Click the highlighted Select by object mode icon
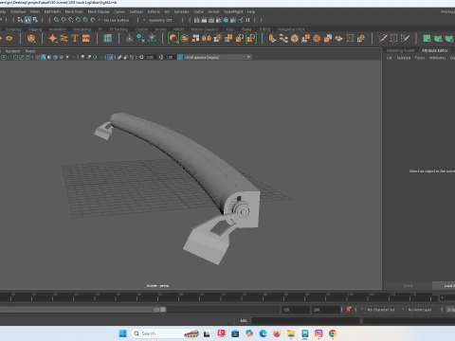455x341 pixels. [27, 20]
